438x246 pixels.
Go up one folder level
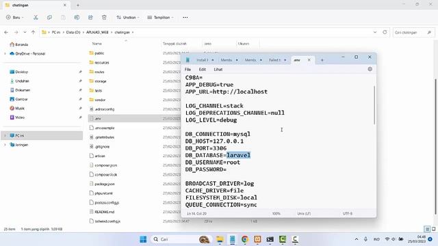pos(33,32)
